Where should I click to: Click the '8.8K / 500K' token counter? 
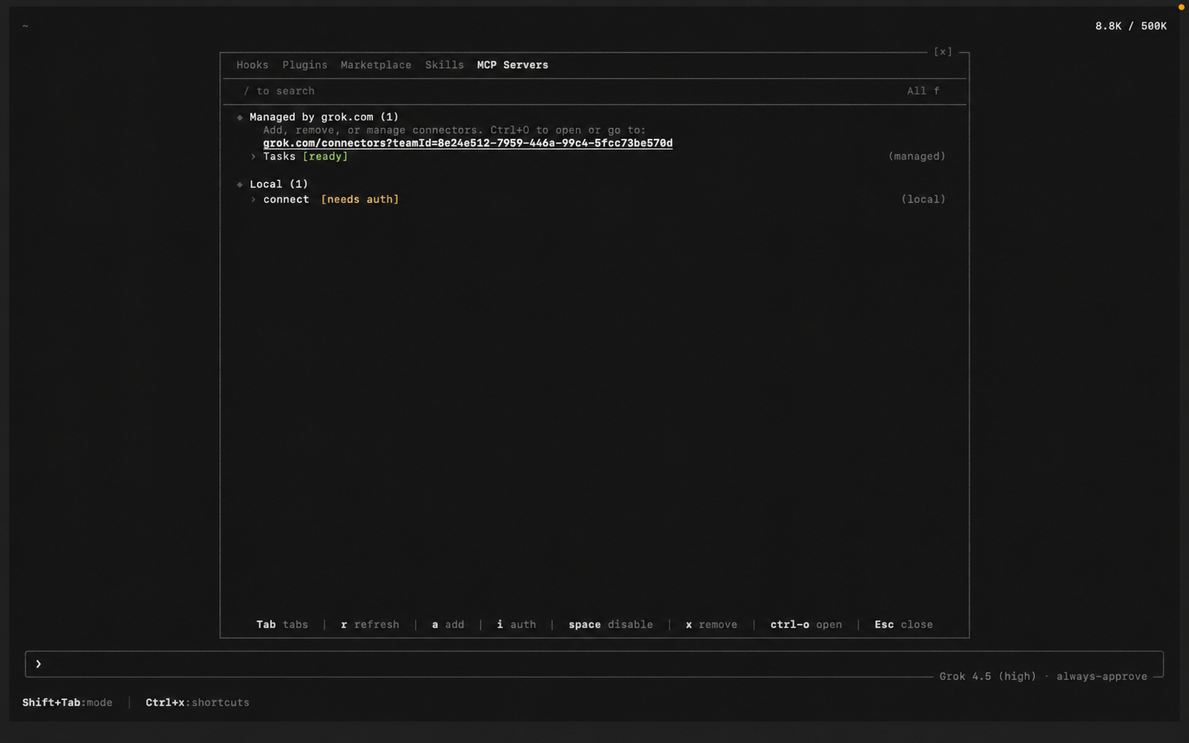1131,26
